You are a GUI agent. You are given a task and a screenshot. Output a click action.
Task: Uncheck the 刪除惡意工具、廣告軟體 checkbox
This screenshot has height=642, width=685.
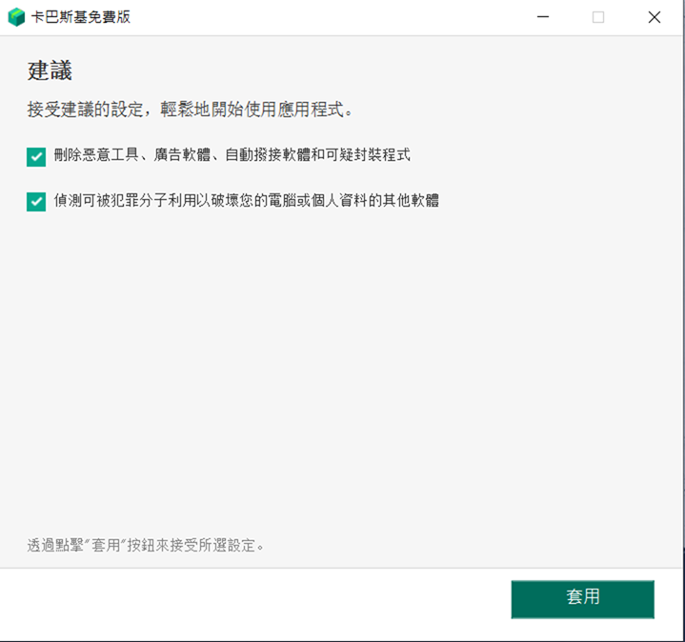click(x=36, y=156)
